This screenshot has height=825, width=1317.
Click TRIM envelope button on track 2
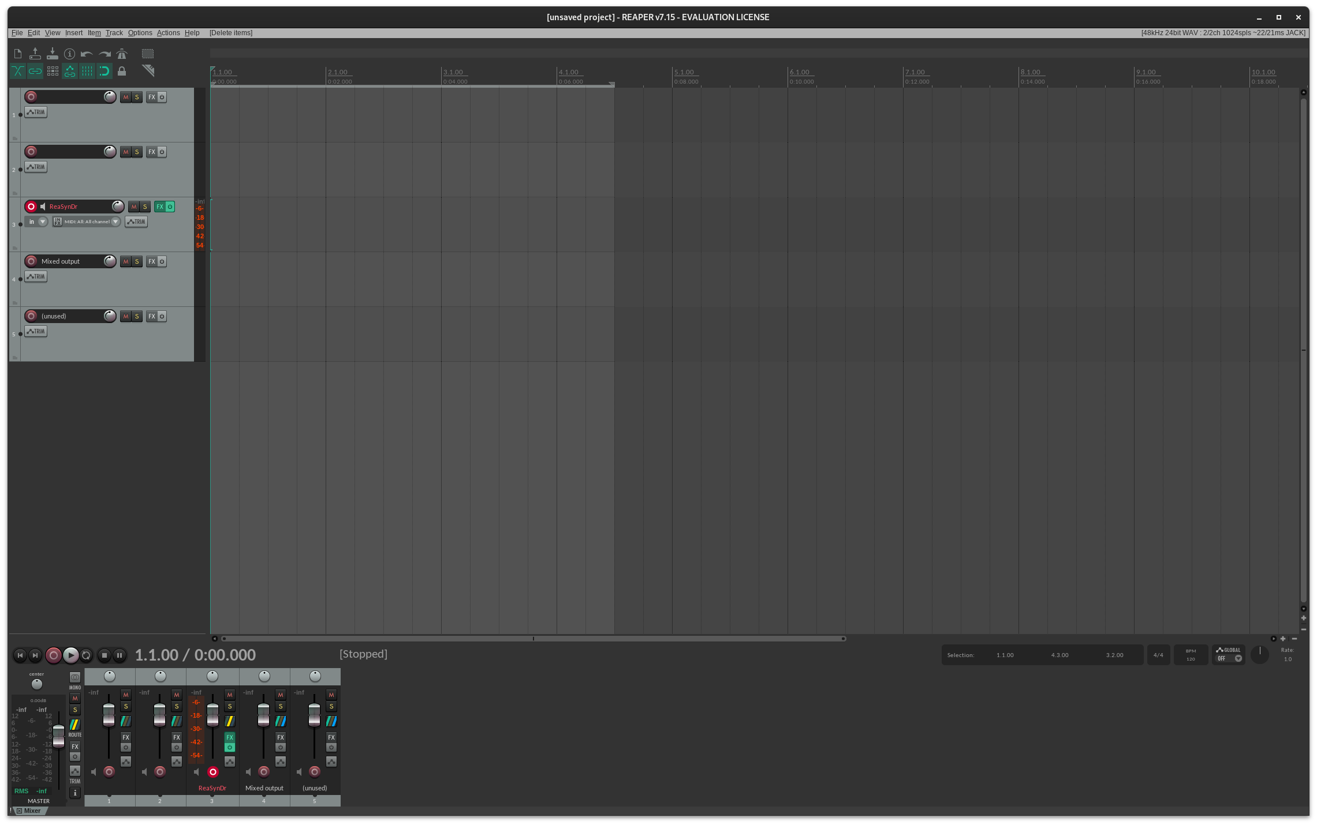pyautogui.click(x=36, y=167)
